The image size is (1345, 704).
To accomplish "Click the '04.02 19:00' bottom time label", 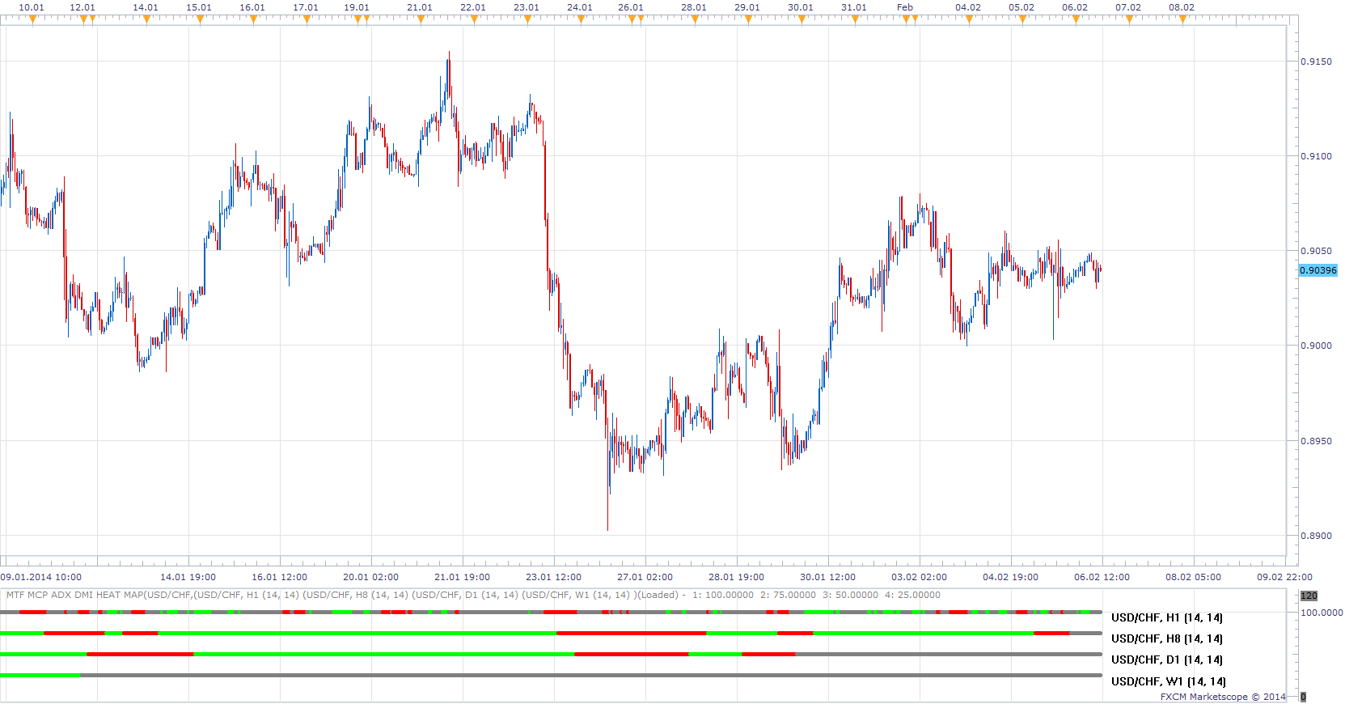I will coord(1010,577).
